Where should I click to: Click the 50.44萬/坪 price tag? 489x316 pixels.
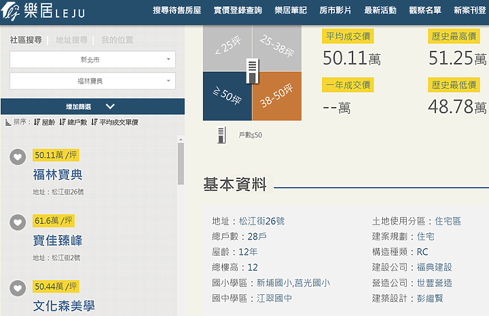[56, 286]
